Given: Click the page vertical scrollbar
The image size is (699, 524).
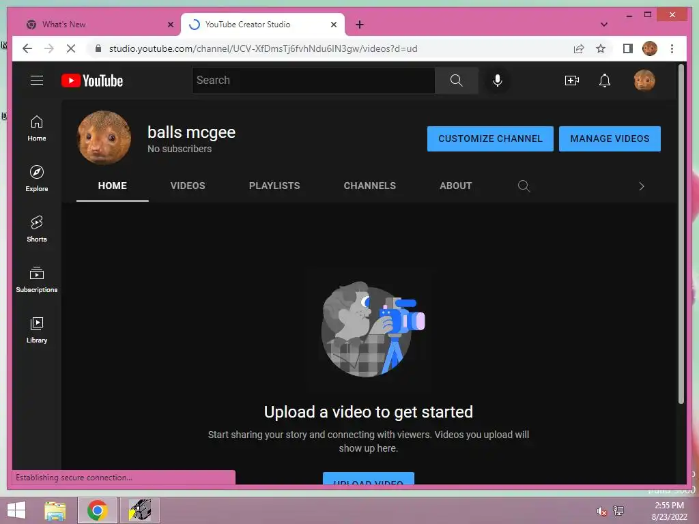Looking at the screenshot, I should [x=681, y=233].
